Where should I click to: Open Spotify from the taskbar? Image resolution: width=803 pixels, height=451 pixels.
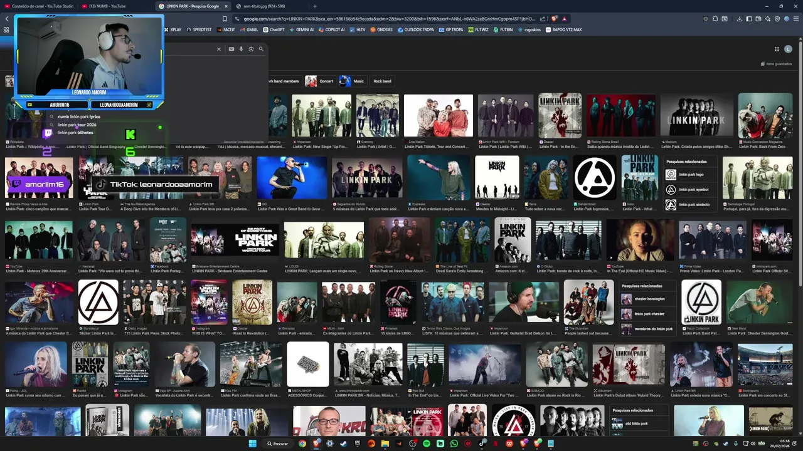click(x=427, y=443)
